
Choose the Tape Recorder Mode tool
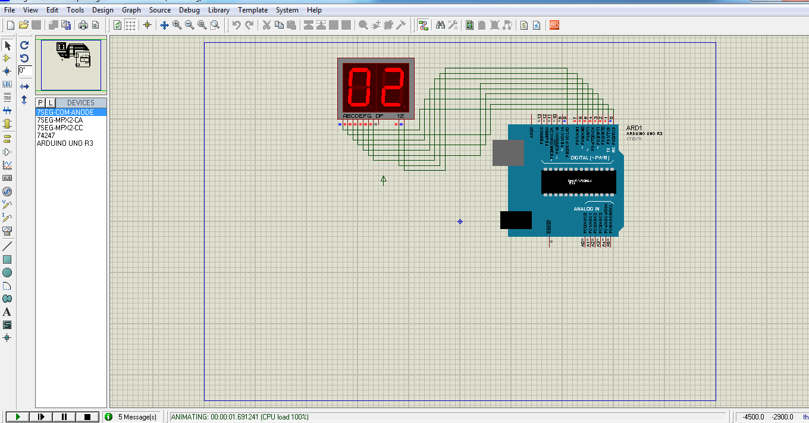point(7,178)
